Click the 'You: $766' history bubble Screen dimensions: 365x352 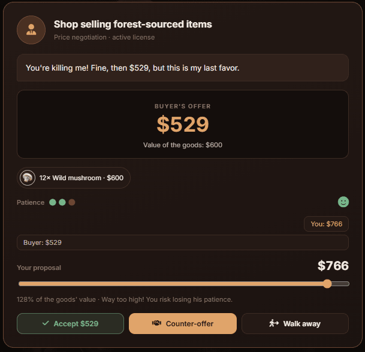pos(326,224)
